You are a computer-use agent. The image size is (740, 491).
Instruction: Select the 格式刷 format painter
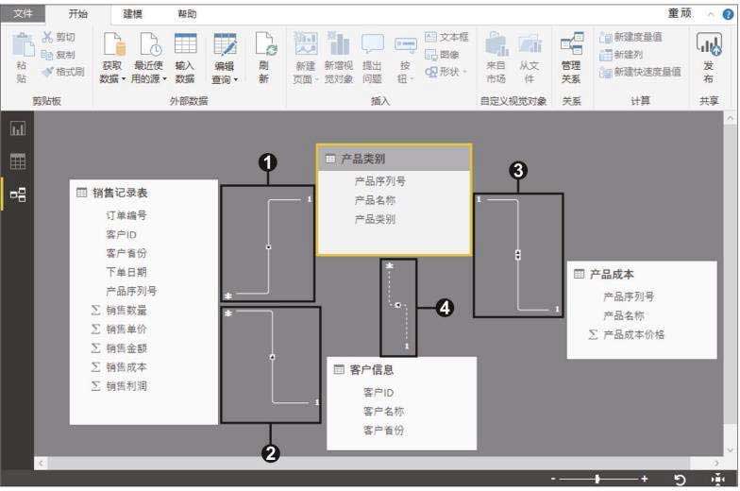coord(63,72)
